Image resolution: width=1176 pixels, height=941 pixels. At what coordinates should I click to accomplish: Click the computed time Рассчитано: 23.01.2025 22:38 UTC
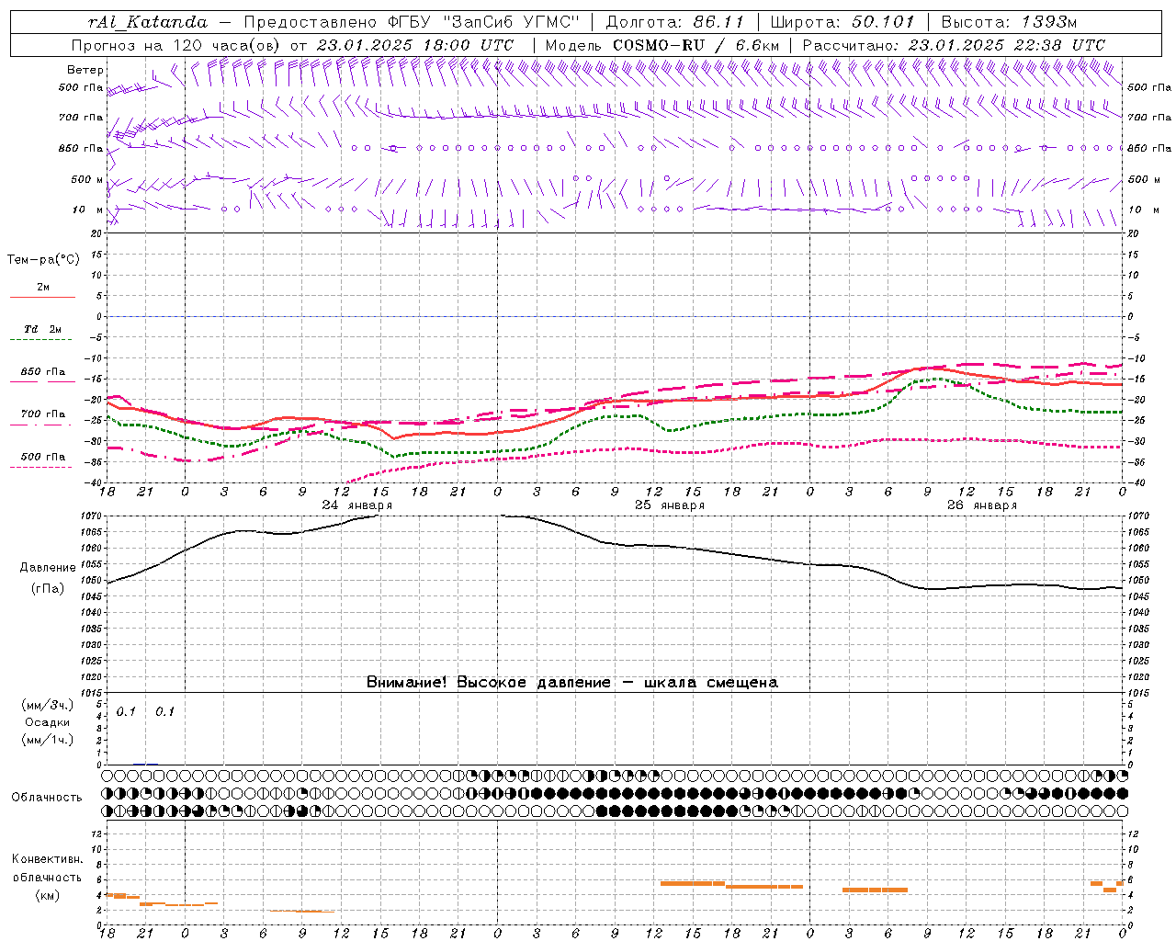[954, 45]
